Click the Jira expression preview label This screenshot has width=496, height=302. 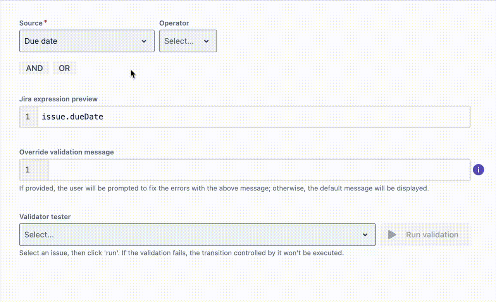[x=59, y=99]
